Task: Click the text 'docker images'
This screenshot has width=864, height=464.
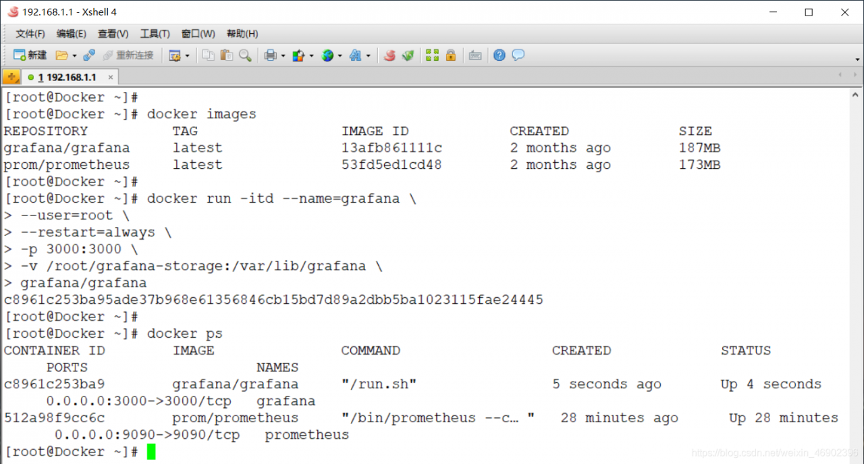Action: point(202,114)
